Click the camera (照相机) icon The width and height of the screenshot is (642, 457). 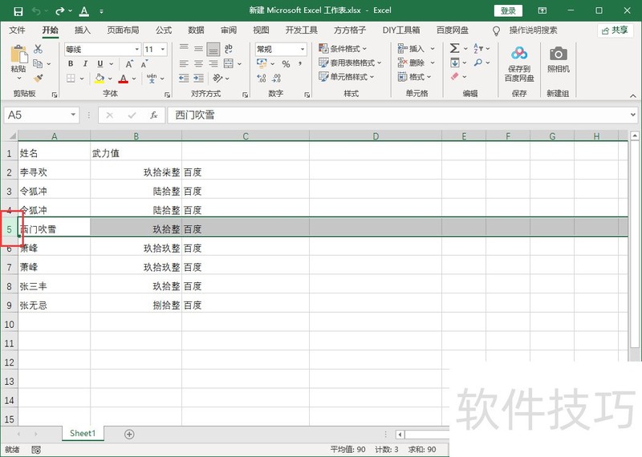pyautogui.click(x=558, y=55)
